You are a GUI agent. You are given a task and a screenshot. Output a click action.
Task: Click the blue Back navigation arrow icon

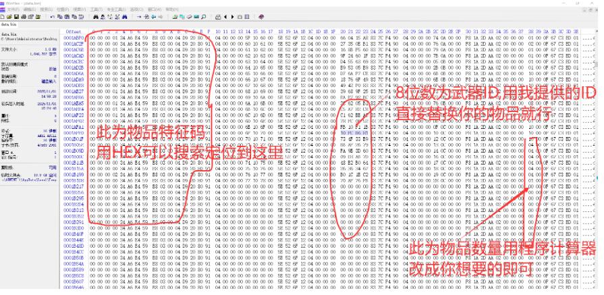click(x=154, y=17)
